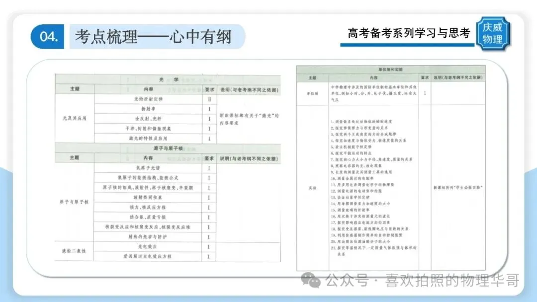537x302 pixels.
Task: Click the header 高考备考系列学习与思考
Action: pyautogui.click(x=409, y=33)
